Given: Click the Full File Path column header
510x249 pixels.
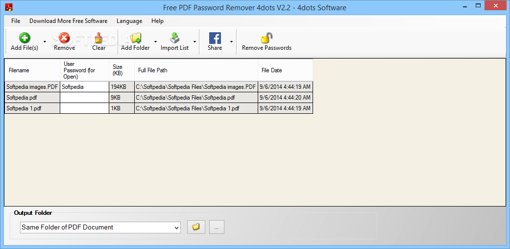Looking at the screenshot, I should (x=196, y=70).
